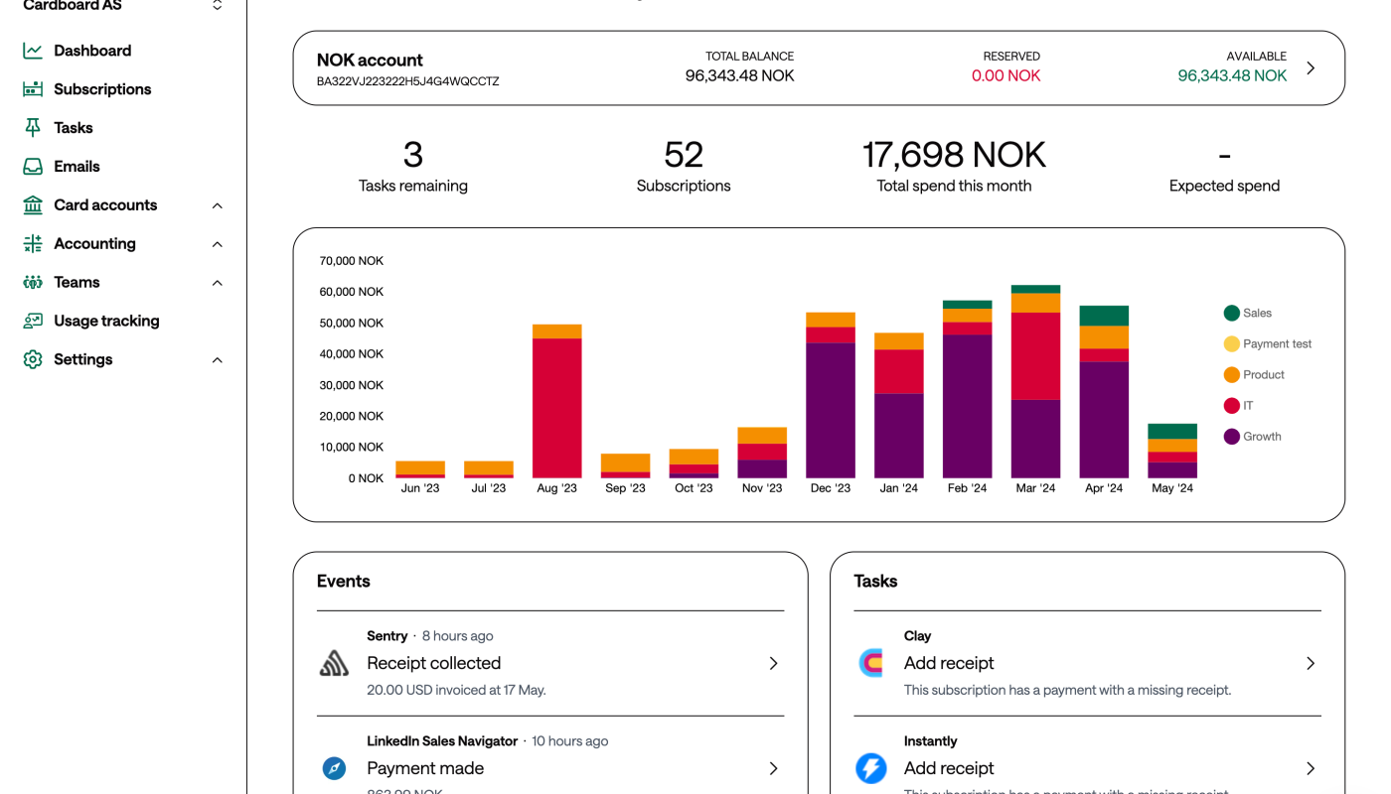Open the Tasks page from sidebar

tap(74, 128)
